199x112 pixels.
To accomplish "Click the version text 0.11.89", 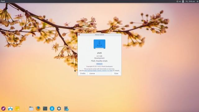I will (x=99, y=56).
